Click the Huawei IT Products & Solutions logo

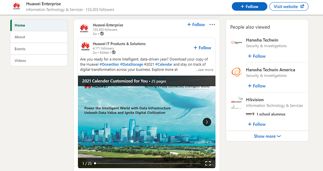pos(85,46)
